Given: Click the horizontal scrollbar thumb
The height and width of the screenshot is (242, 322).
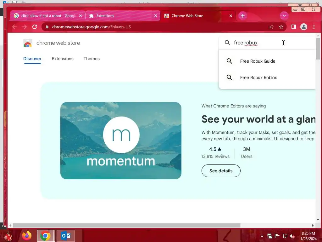Looking at the screenshot, I should point(126,226).
